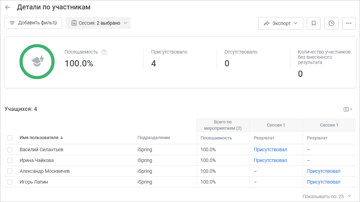The image size is (360, 202).
Task: Expand the Показывать по: 25 selector
Action: click(327, 196)
